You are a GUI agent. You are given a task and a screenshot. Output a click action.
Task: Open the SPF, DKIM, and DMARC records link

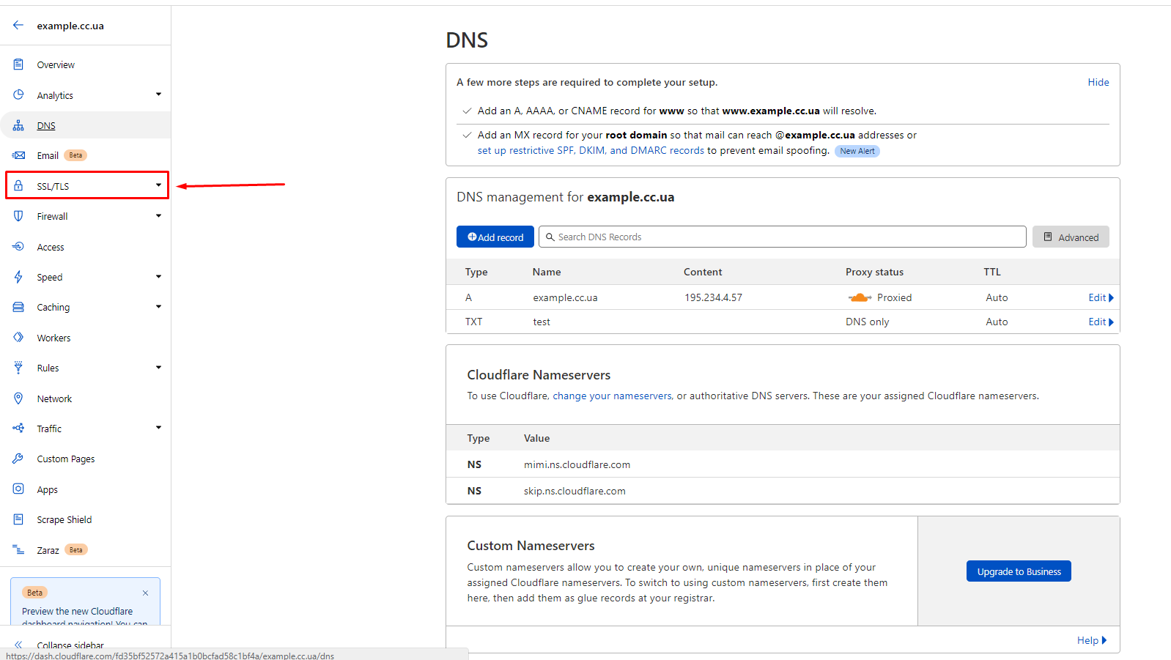(591, 150)
